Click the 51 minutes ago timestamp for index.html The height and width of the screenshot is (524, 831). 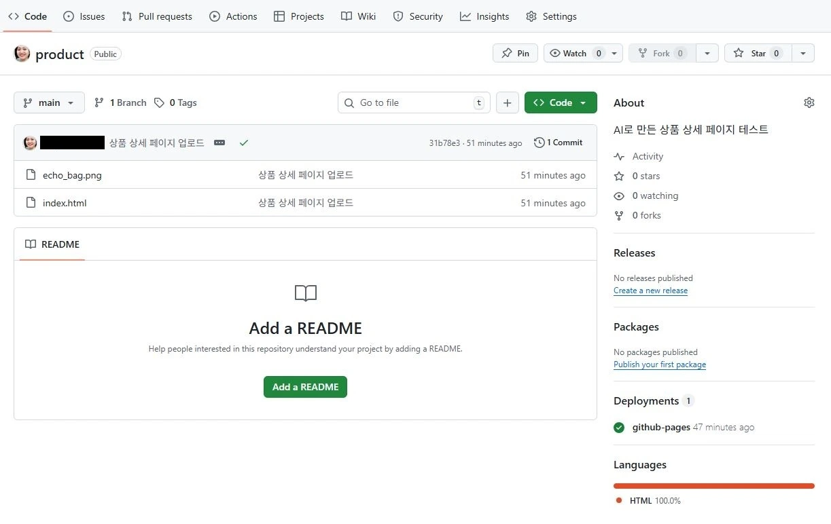(553, 203)
